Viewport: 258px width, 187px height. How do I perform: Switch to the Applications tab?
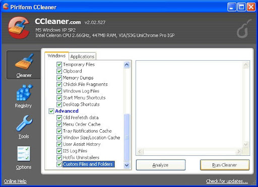82,56
